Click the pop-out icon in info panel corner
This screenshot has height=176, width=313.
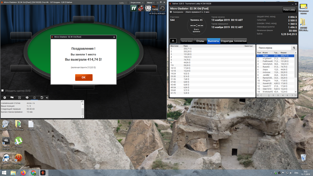82,102
